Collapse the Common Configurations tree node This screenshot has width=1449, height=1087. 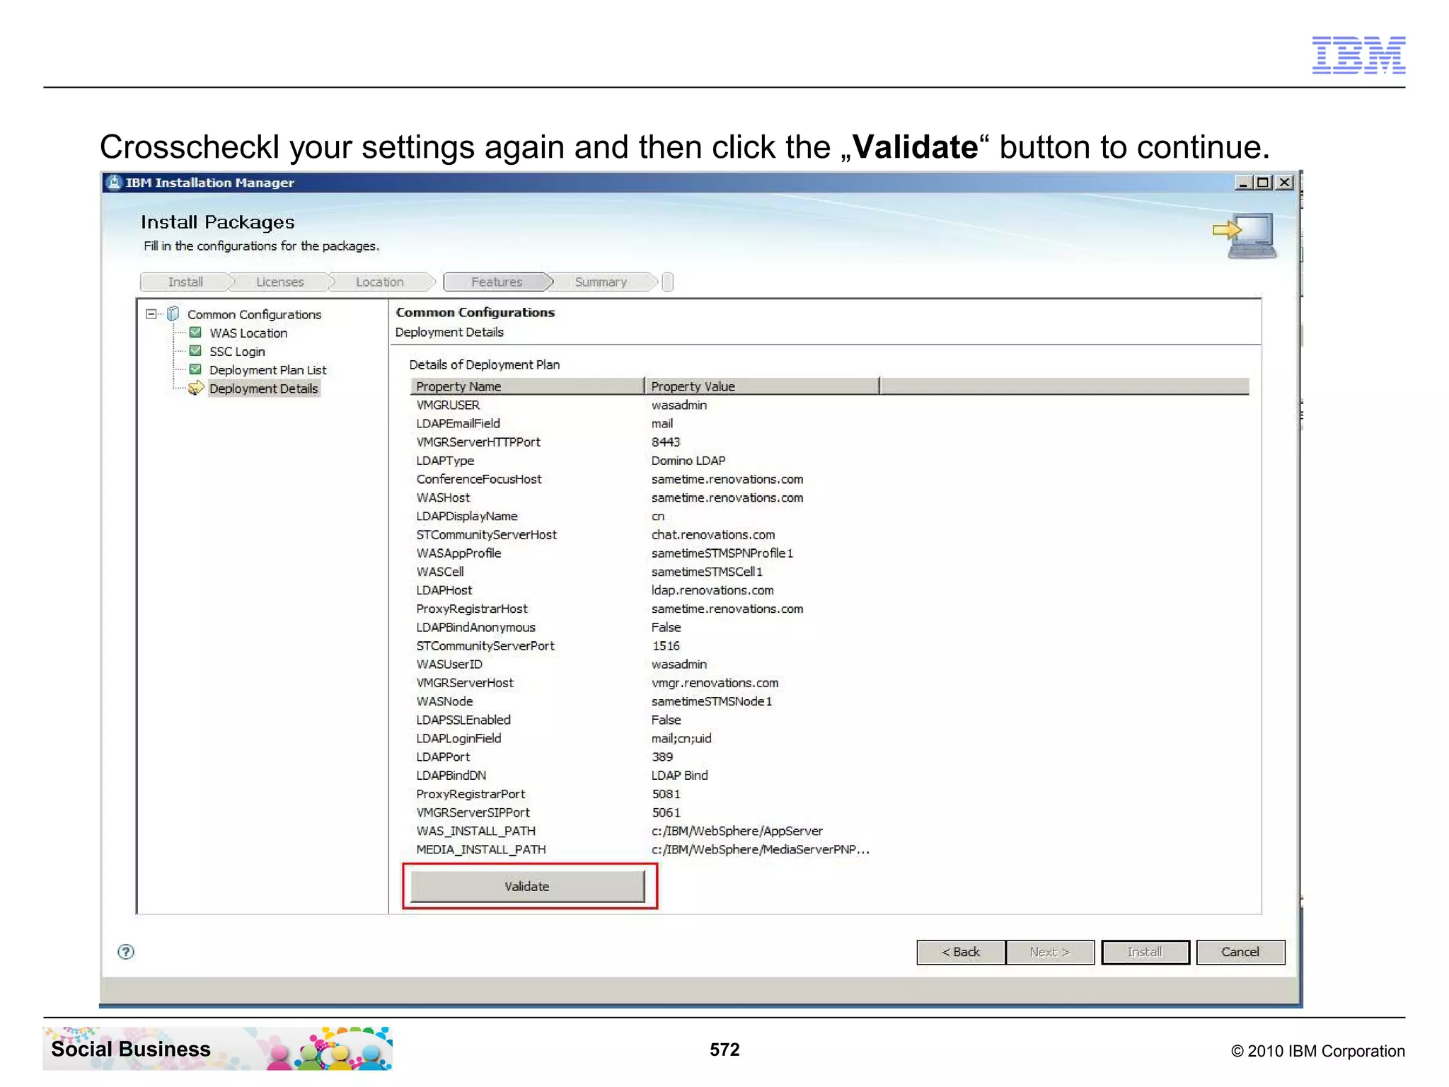click(151, 314)
